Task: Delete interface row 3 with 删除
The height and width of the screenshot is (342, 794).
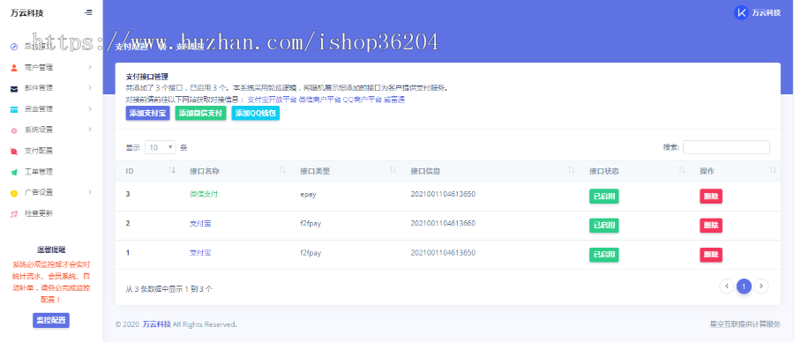Action: point(711,197)
